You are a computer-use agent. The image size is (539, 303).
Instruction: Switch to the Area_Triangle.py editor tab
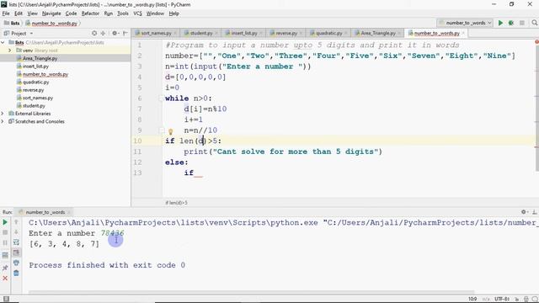(378, 34)
